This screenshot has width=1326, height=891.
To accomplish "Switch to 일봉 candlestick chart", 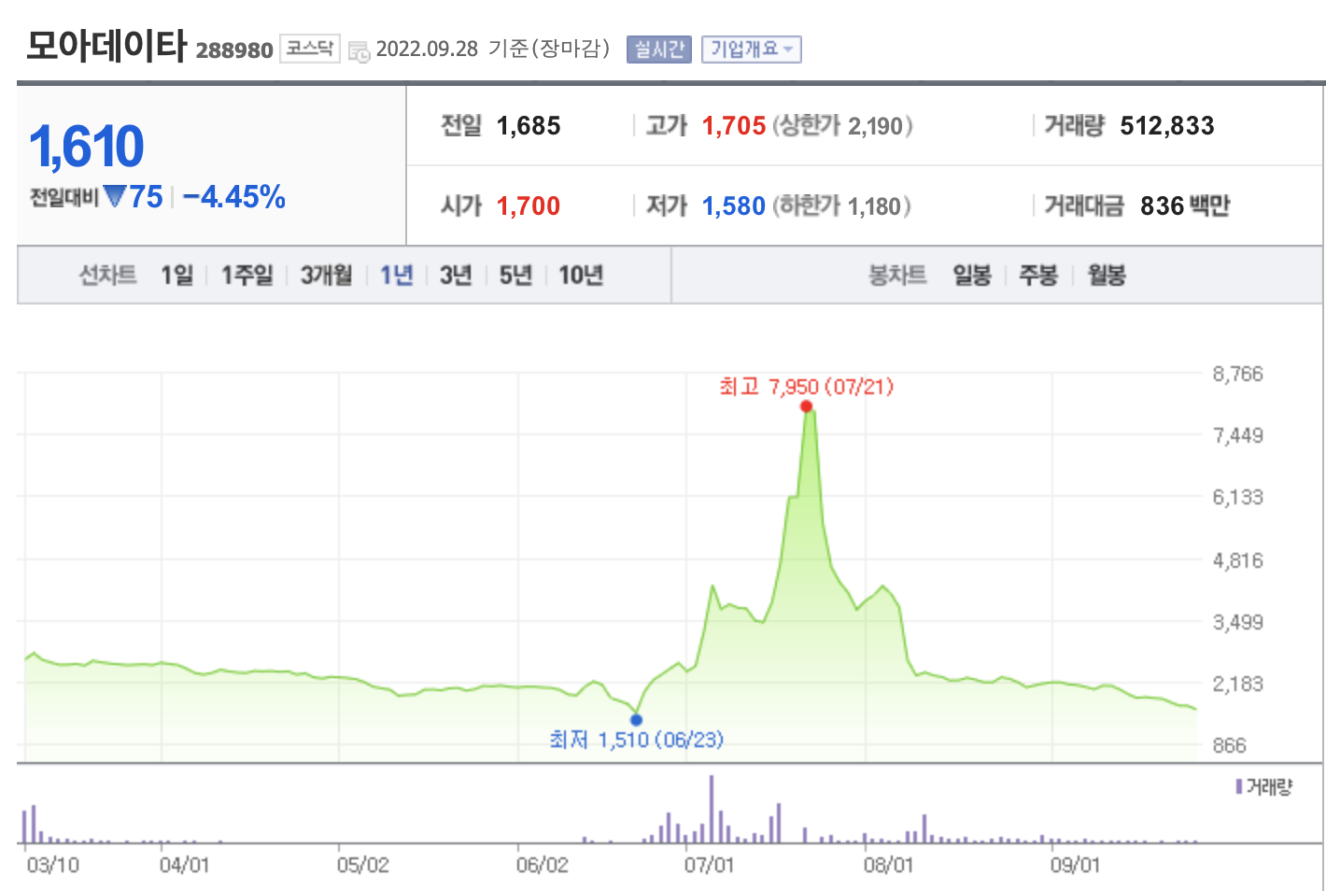I will click(x=972, y=275).
